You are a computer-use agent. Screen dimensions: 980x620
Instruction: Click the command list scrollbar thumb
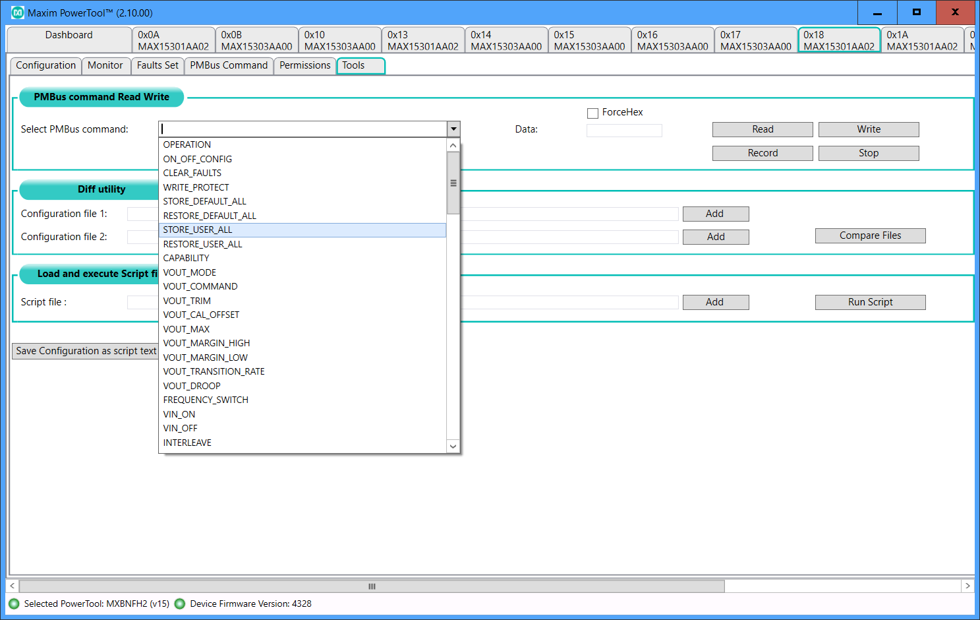pyautogui.click(x=453, y=183)
